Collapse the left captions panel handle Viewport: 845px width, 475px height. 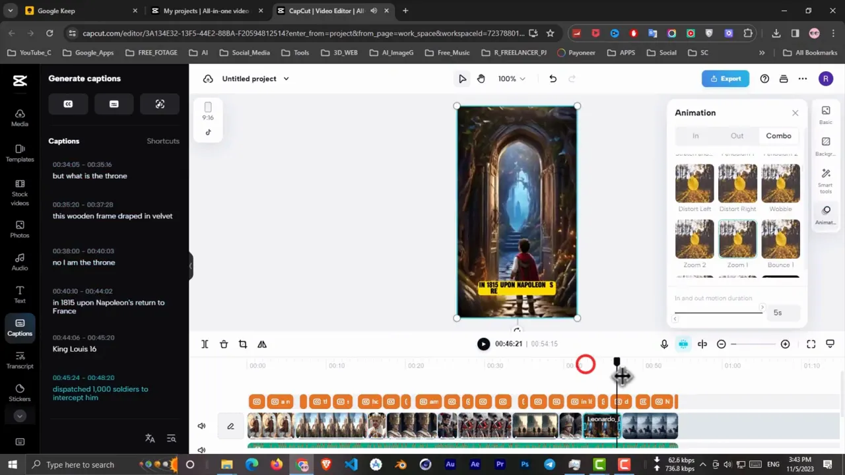click(191, 266)
